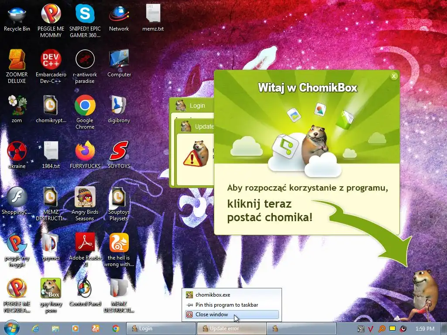
Task: Select the memz.txt file icon
Action: tap(153, 18)
